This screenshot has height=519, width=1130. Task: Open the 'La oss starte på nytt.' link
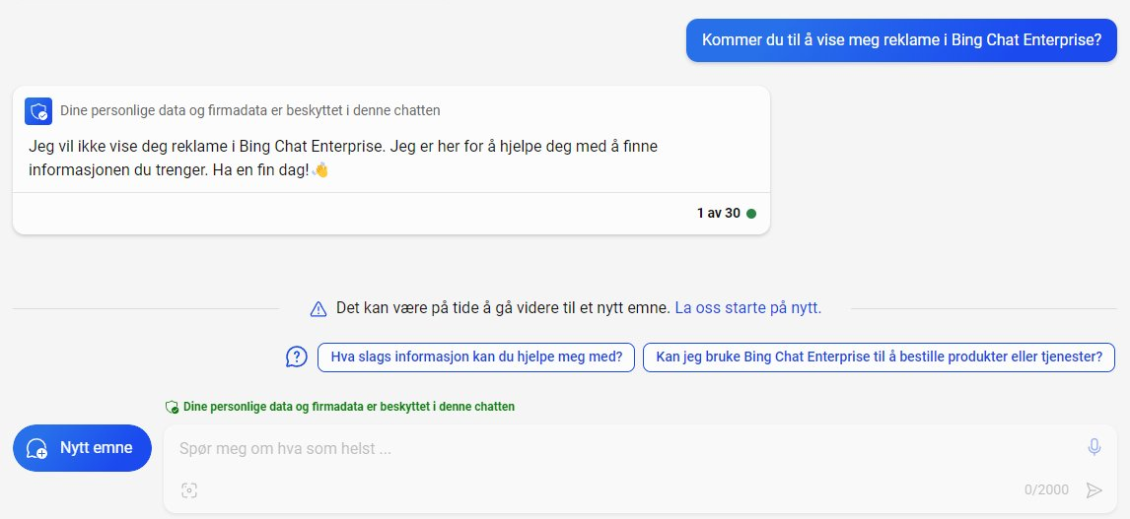click(x=748, y=308)
